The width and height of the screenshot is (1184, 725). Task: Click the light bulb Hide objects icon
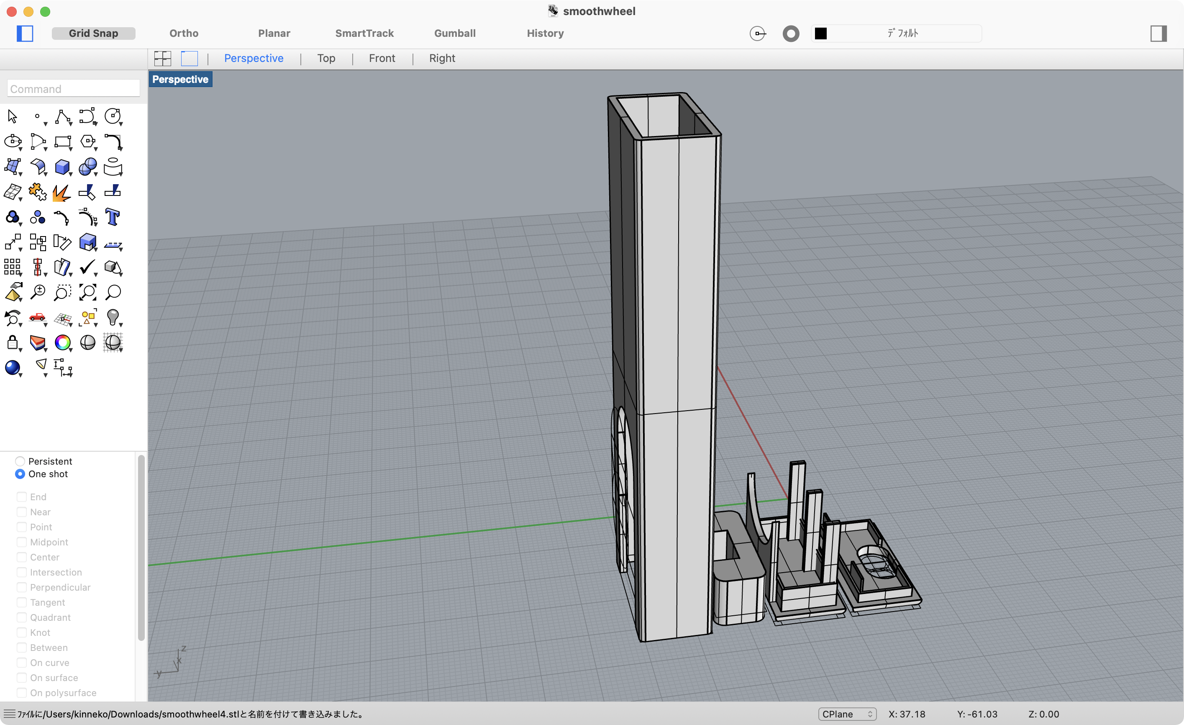pyautogui.click(x=113, y=317)
